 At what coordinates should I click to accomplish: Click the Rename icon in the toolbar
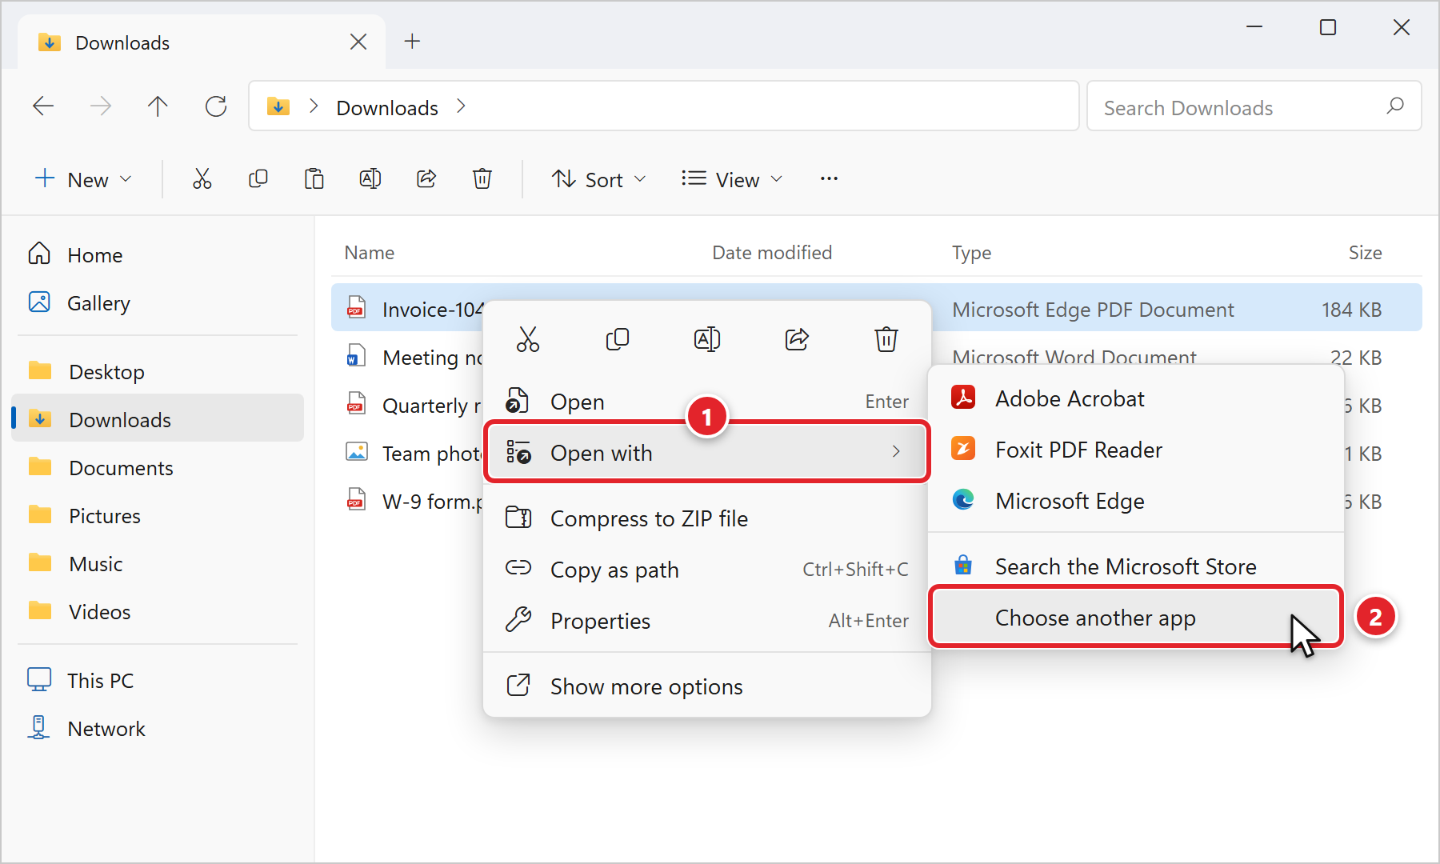pos(370,179)
